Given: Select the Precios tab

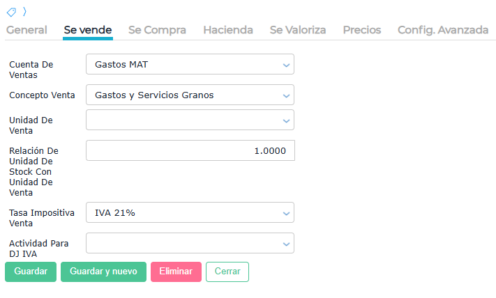Looking at the screenshot, I should (361, 30).
